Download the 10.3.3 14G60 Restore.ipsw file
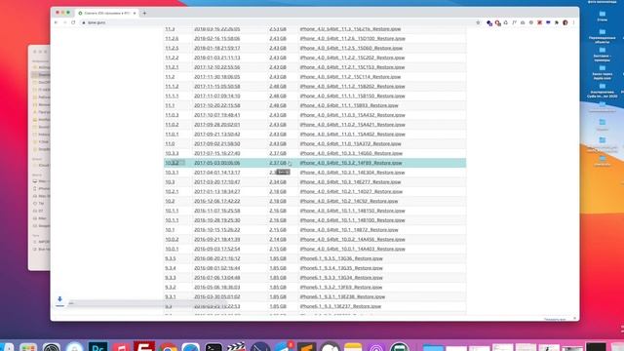 [x=351, y=153]
